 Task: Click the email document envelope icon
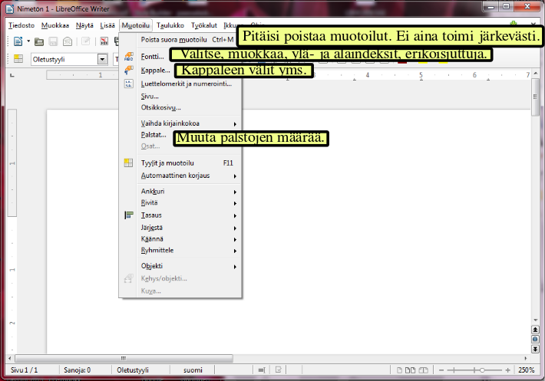tap(68, 42)
